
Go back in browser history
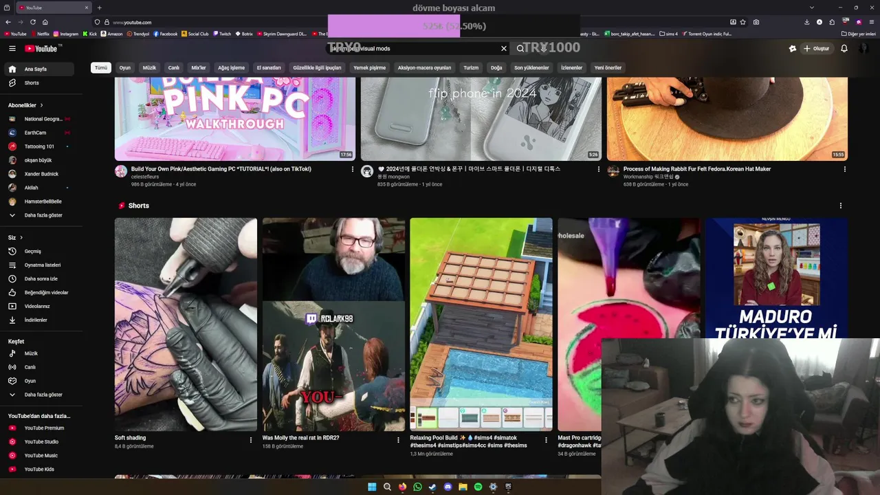tap(8, 22)
